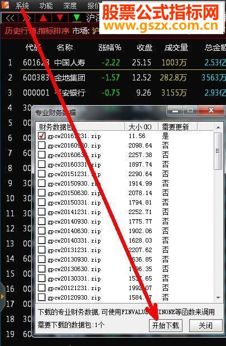Click the 2098.64 size value
This screenshot has height=346, width=226.
click(x=140, y=145)
